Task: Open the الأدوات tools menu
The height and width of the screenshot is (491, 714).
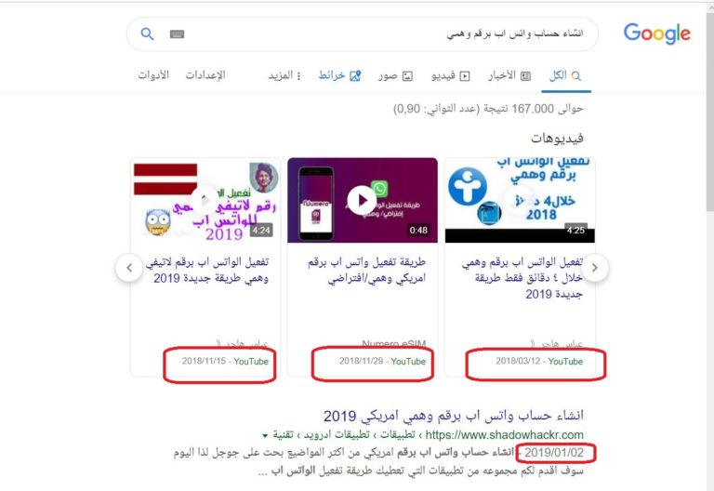Action: pos(153,74)
